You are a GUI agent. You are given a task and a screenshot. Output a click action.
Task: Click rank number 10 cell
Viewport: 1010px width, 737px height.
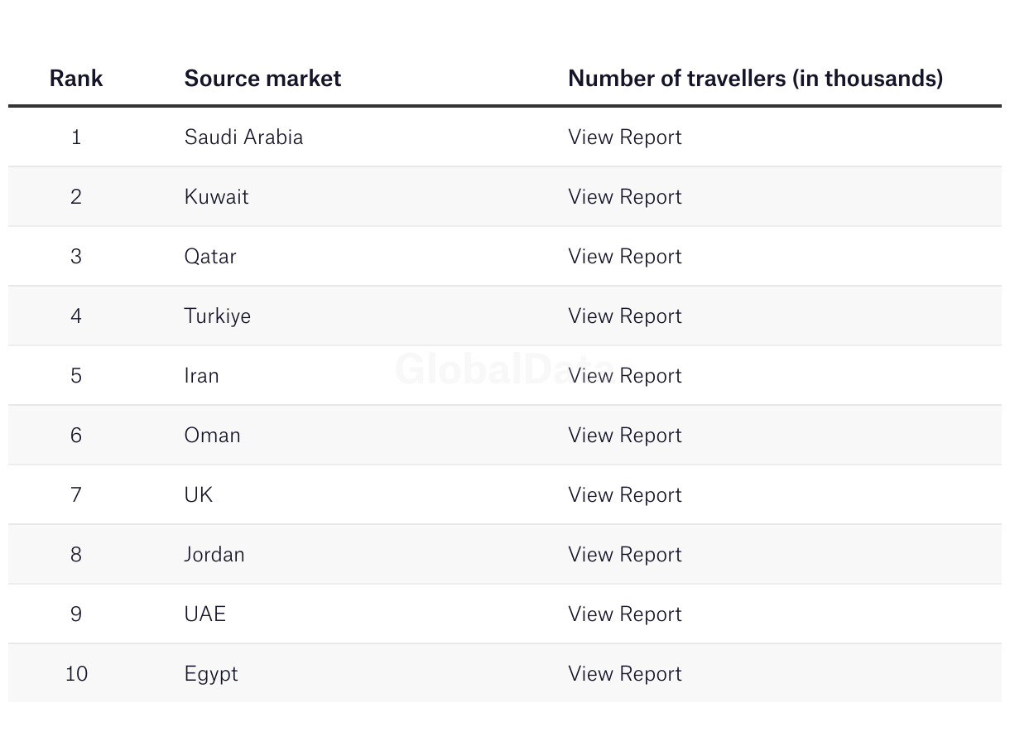click(76, 674)
